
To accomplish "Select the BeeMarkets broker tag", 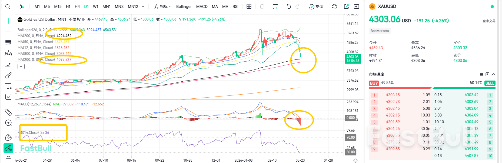I will click(380, 31).
